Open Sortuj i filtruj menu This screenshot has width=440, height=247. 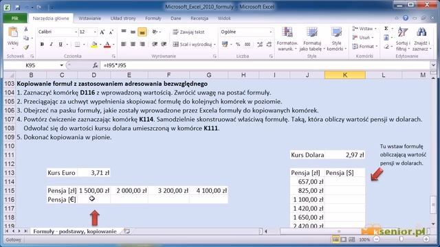[x=403, y=39]
